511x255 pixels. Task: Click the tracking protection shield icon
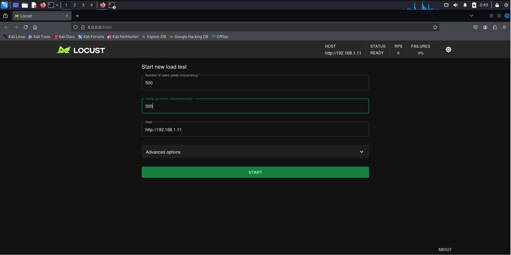76,27
